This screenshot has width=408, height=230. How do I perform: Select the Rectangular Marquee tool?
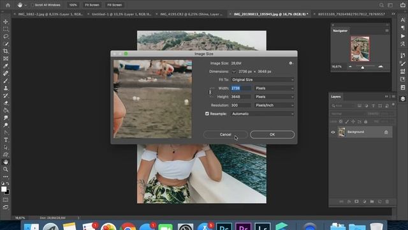click(6, 29)
